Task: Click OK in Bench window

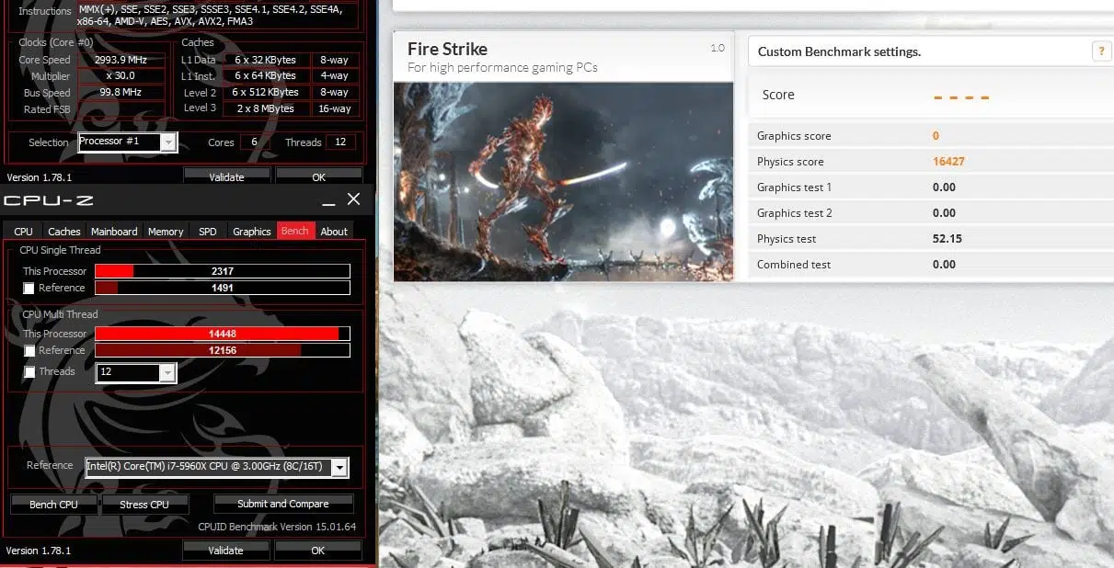Action: coord(318,550)
